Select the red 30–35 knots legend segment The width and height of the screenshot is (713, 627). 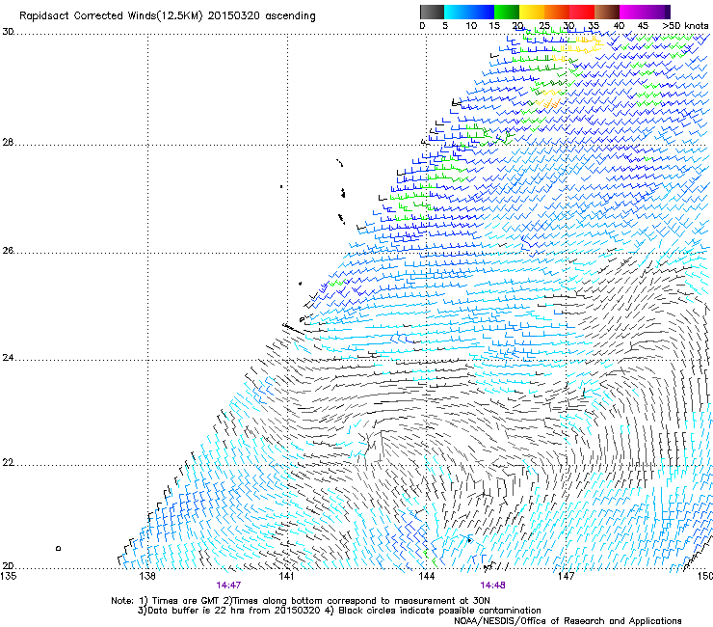pyautogui.click(x=582, y=12)
